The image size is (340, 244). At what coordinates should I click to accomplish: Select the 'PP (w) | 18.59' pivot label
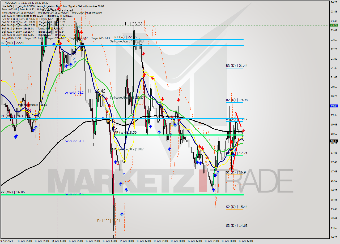(125, 132)
